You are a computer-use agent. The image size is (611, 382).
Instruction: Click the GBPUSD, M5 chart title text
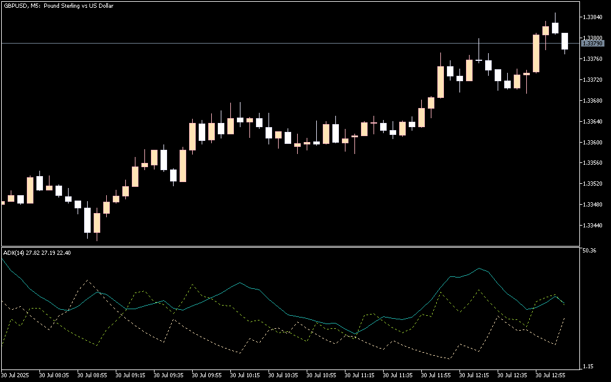click(58, 5)
